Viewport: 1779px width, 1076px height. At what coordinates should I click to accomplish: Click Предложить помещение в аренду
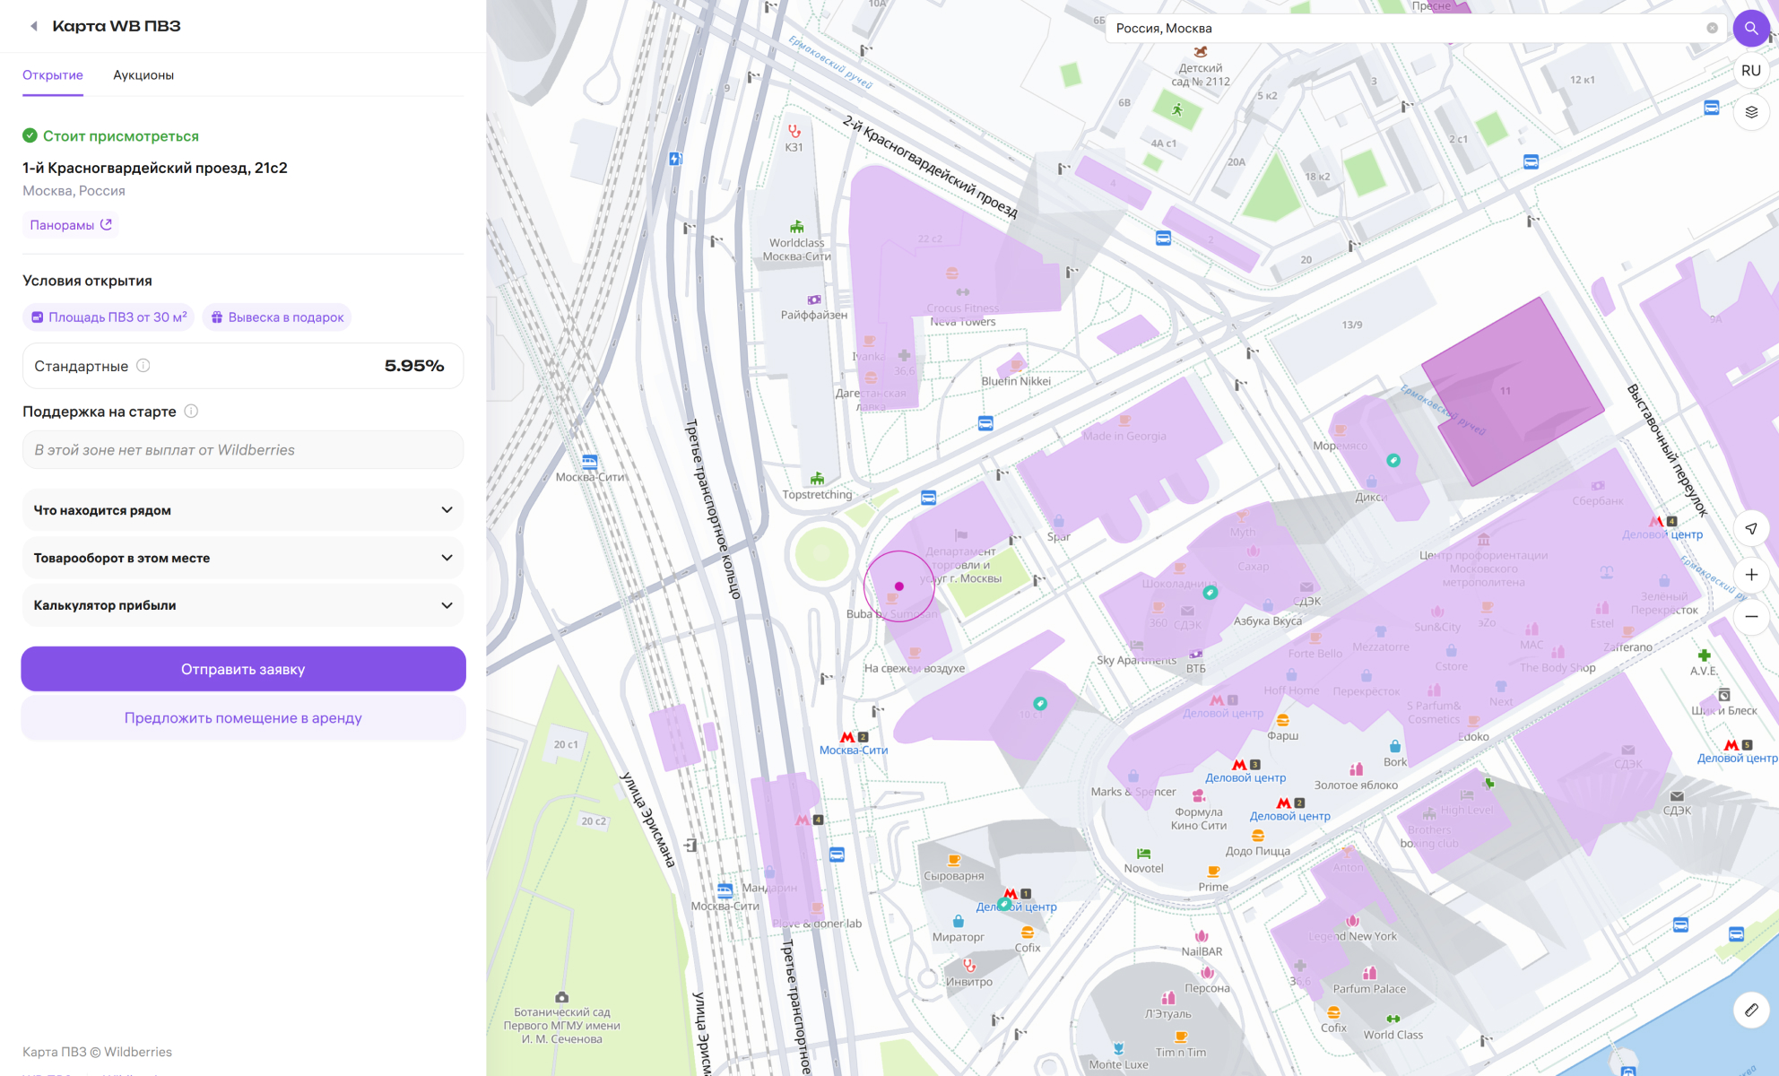(243, 718)
